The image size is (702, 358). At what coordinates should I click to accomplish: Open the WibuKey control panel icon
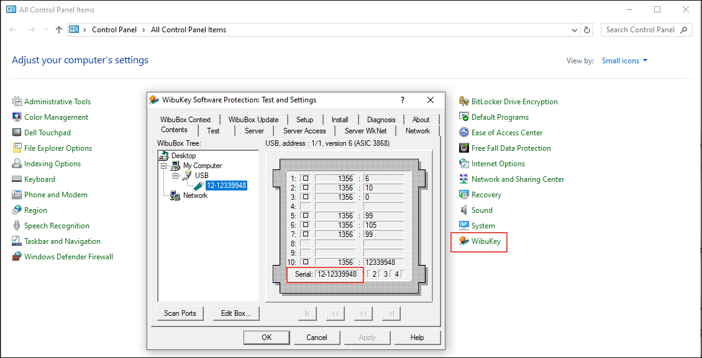tap(464, 242)
